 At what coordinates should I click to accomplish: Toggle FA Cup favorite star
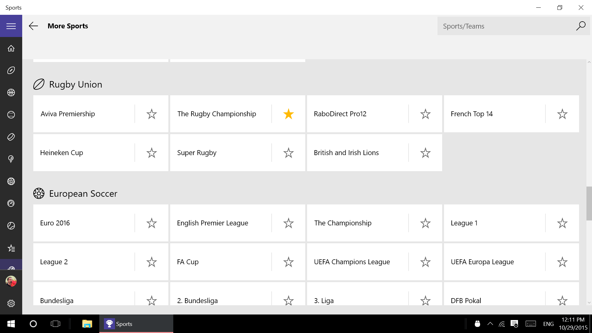pos(289,262)
